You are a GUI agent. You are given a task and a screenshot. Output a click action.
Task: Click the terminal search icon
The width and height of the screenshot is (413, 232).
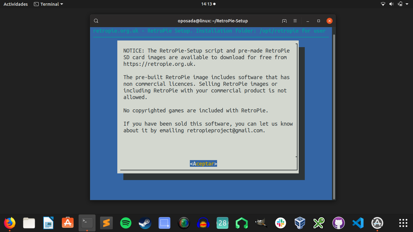[96, 21]
